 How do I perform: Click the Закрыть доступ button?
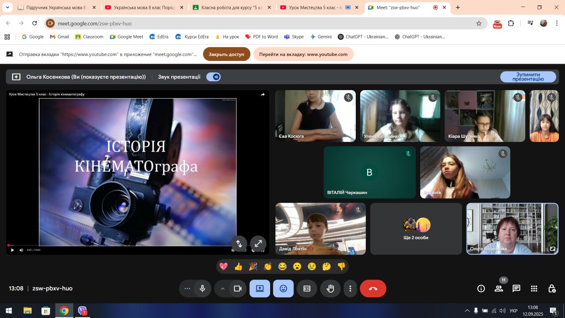(226, 54)
